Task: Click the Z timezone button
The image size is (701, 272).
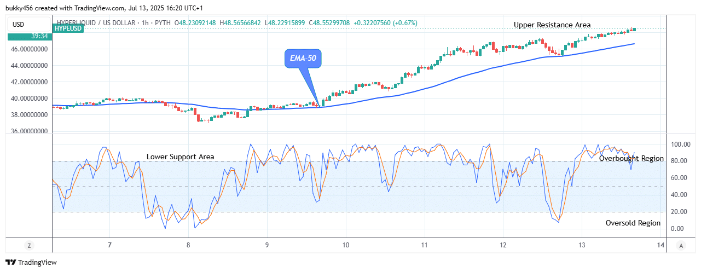Action: tap(28, 246)
